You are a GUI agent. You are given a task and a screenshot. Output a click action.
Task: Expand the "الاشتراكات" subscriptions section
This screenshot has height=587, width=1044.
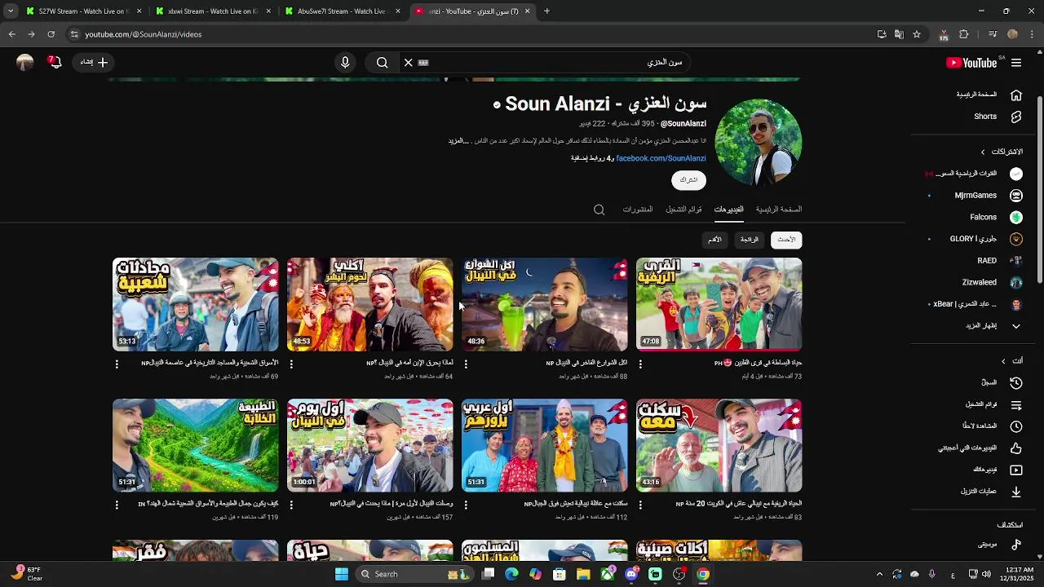point(1001,152)
